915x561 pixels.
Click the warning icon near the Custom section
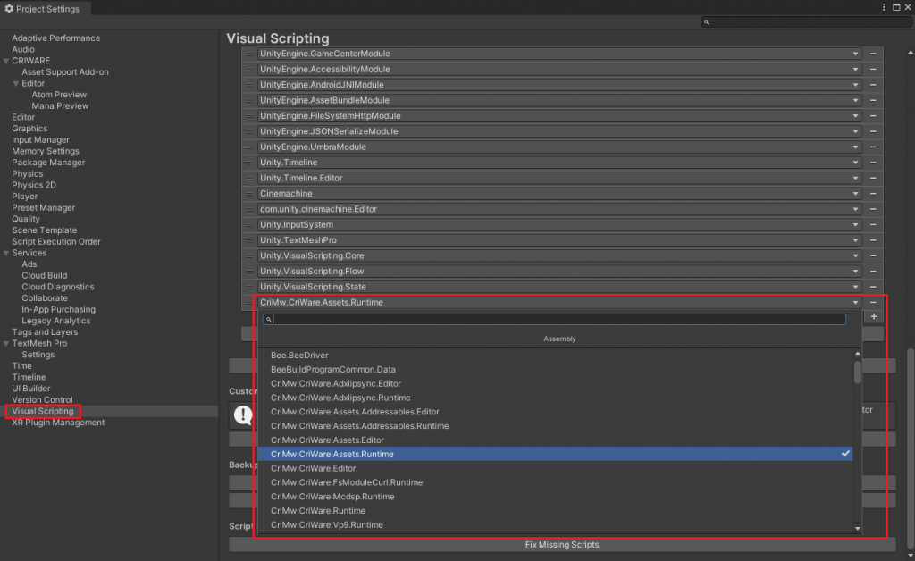click(x=243, y=414)
